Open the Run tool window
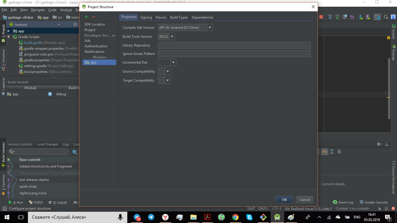This screenshot has width=397, height=223. (16, 202)
